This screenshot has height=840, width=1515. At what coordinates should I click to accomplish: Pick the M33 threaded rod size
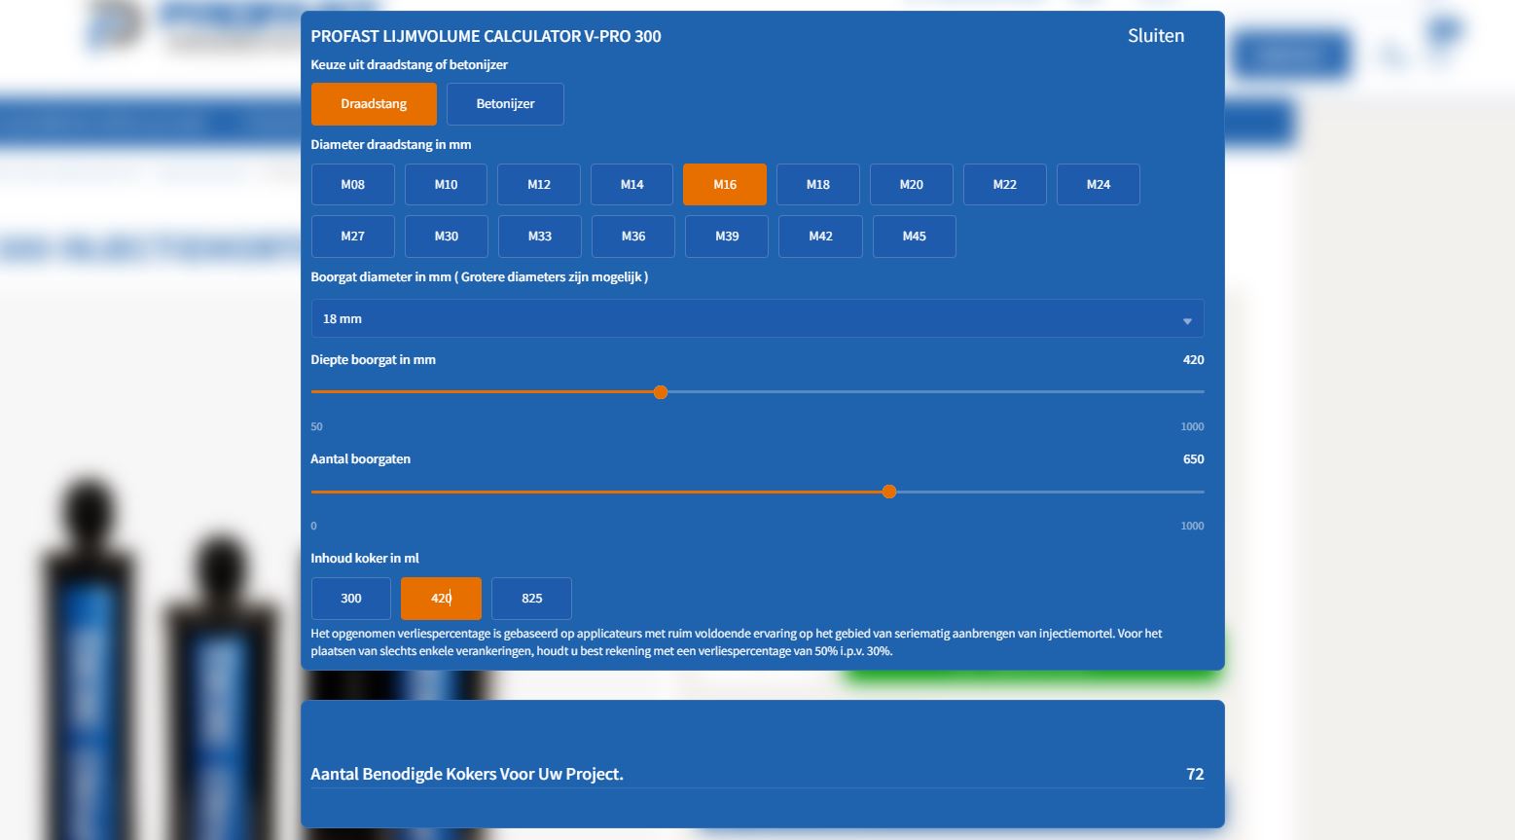[540, 237]
